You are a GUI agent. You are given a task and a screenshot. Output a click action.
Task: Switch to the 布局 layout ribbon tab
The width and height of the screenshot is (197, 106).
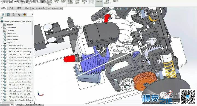tap(11, 8)
